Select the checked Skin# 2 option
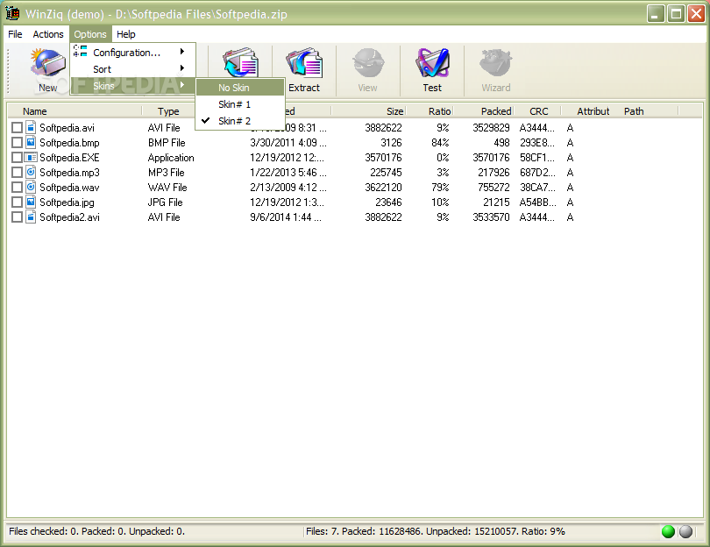The image size is (710, 547). click(240, 121)
